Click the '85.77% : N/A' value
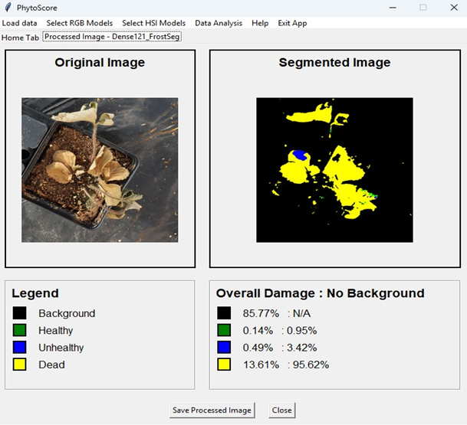The height and width of the screenshot is (425, 467). (x=276, y=313)
